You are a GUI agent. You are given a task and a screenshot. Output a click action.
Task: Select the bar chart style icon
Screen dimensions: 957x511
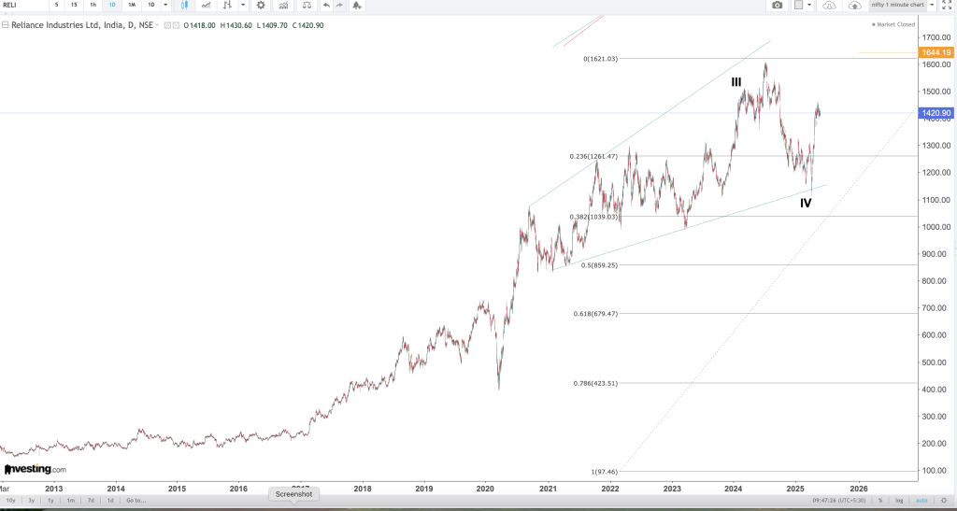click(228, 5)
